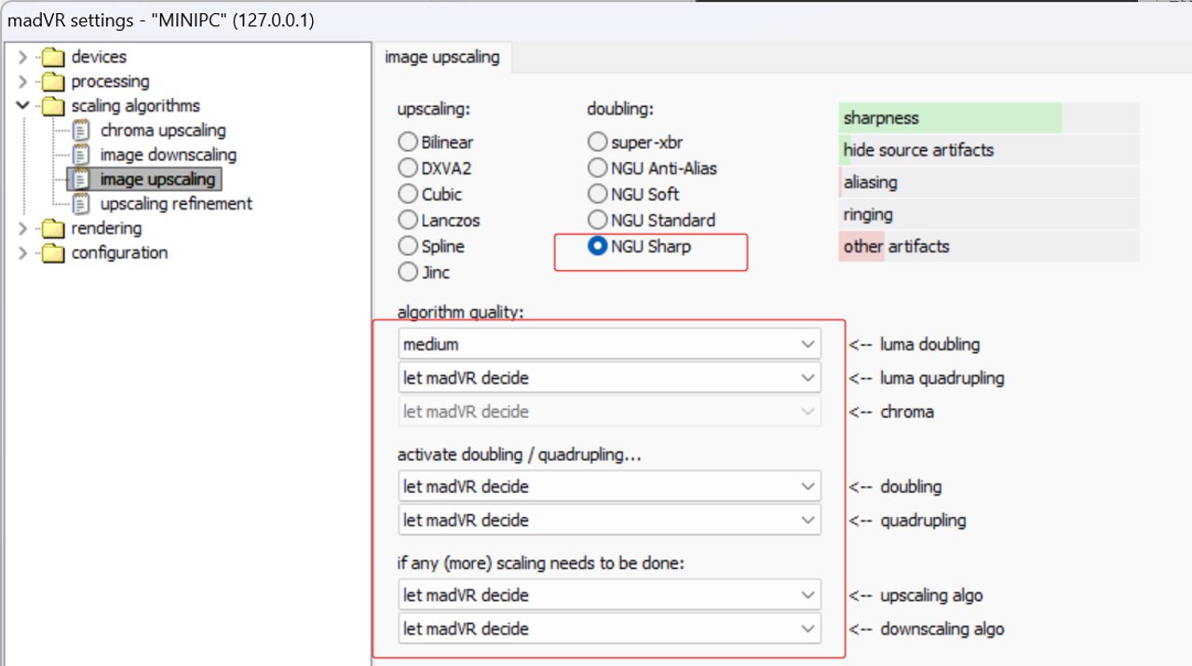Open the downscaling algo dropdown

click(x=609, y=629)
